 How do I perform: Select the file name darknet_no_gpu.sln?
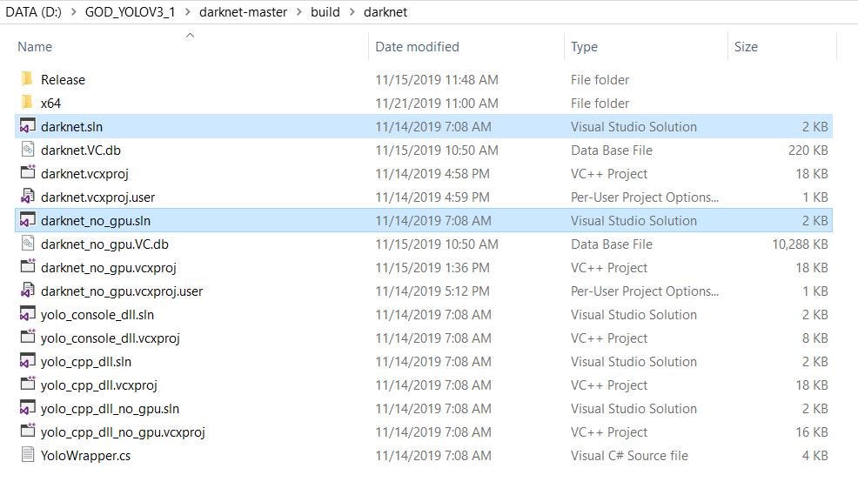pos(95,221)
